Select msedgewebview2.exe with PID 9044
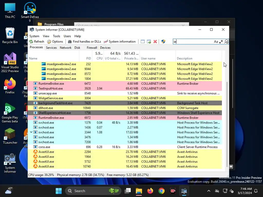Viewport: 263px width, 197px height. (125, 69)
